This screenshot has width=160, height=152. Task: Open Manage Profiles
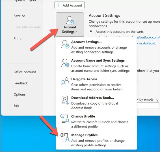(x=96, y=140)
